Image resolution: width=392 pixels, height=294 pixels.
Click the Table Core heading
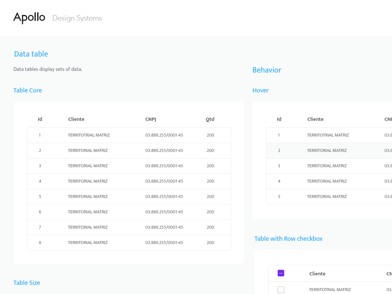27,90
